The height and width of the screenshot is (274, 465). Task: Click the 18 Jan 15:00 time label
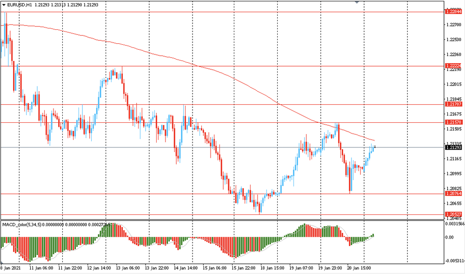(x=272, y=268)
